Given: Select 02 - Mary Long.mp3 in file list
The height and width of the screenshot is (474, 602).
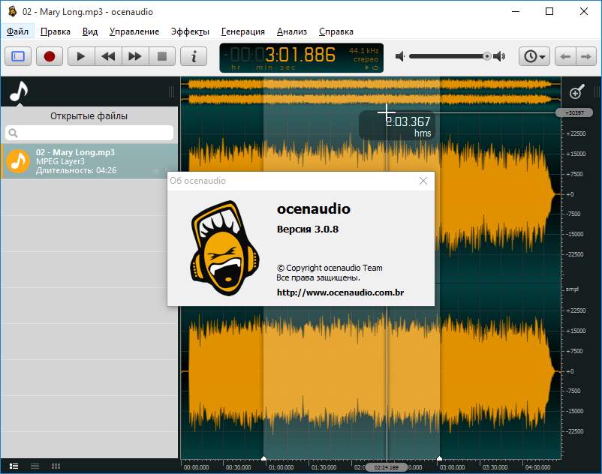Looking at the screenshot, I should coord(89,161).
